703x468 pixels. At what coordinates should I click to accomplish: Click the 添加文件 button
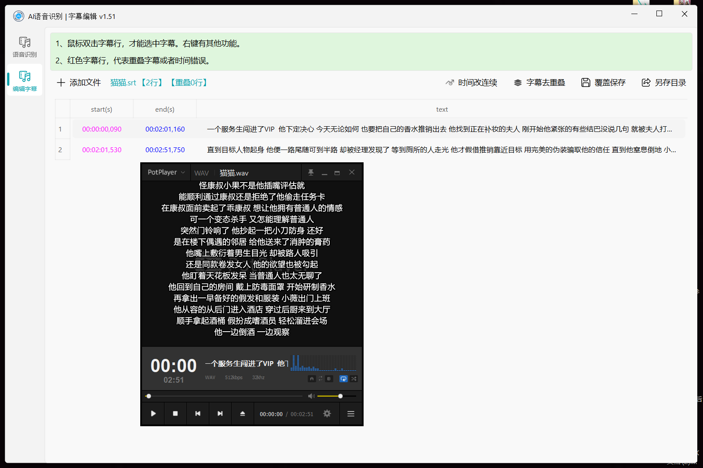click(79, 83)
